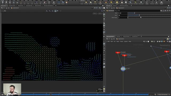The height and width of the screenshot is (96, 171).
Task: Select the L-System shelf tool
Action: [59, 3]
